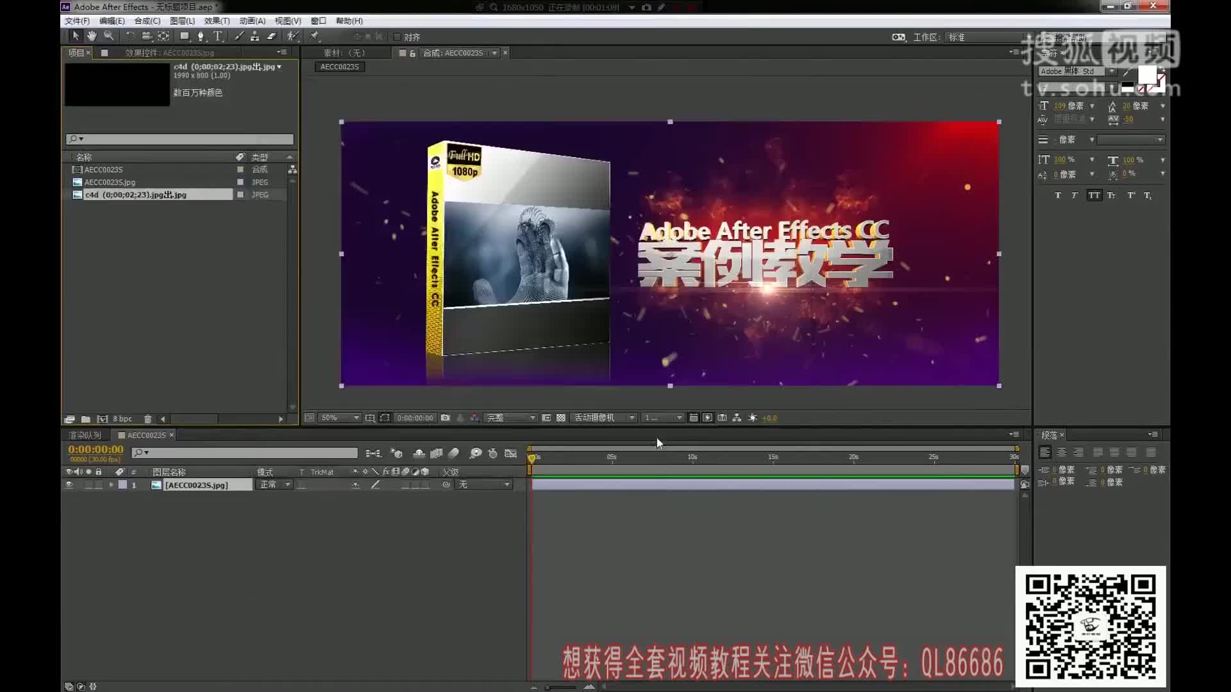1231x692 pixels.
Task: Select the Pan Behind anchor point tool
Action: tap(163, 36)
